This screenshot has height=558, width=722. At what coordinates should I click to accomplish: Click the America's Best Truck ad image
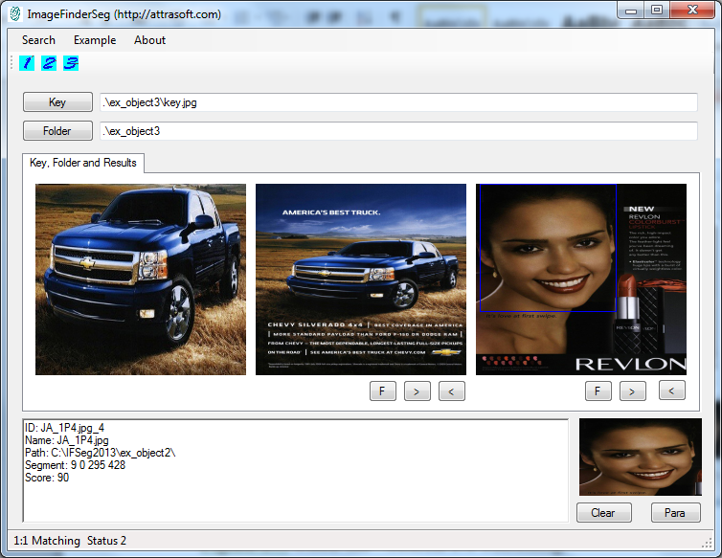[x=361, y=279]
